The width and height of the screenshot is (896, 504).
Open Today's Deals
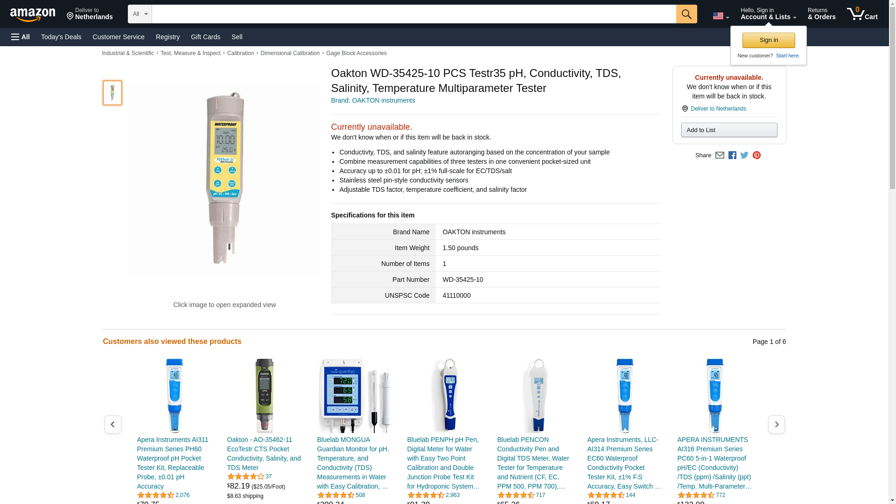click(x=61, y=37)
